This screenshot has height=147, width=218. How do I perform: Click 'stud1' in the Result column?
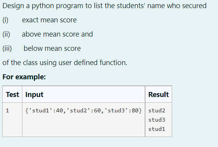click(x=157, y=129)
